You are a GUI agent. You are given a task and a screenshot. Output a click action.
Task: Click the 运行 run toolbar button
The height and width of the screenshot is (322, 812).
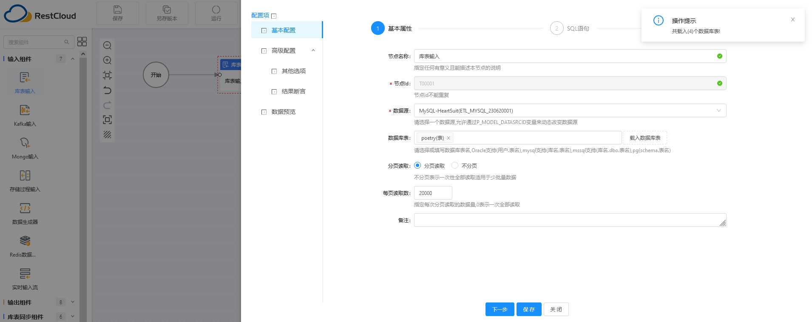[x=216, y=13]
